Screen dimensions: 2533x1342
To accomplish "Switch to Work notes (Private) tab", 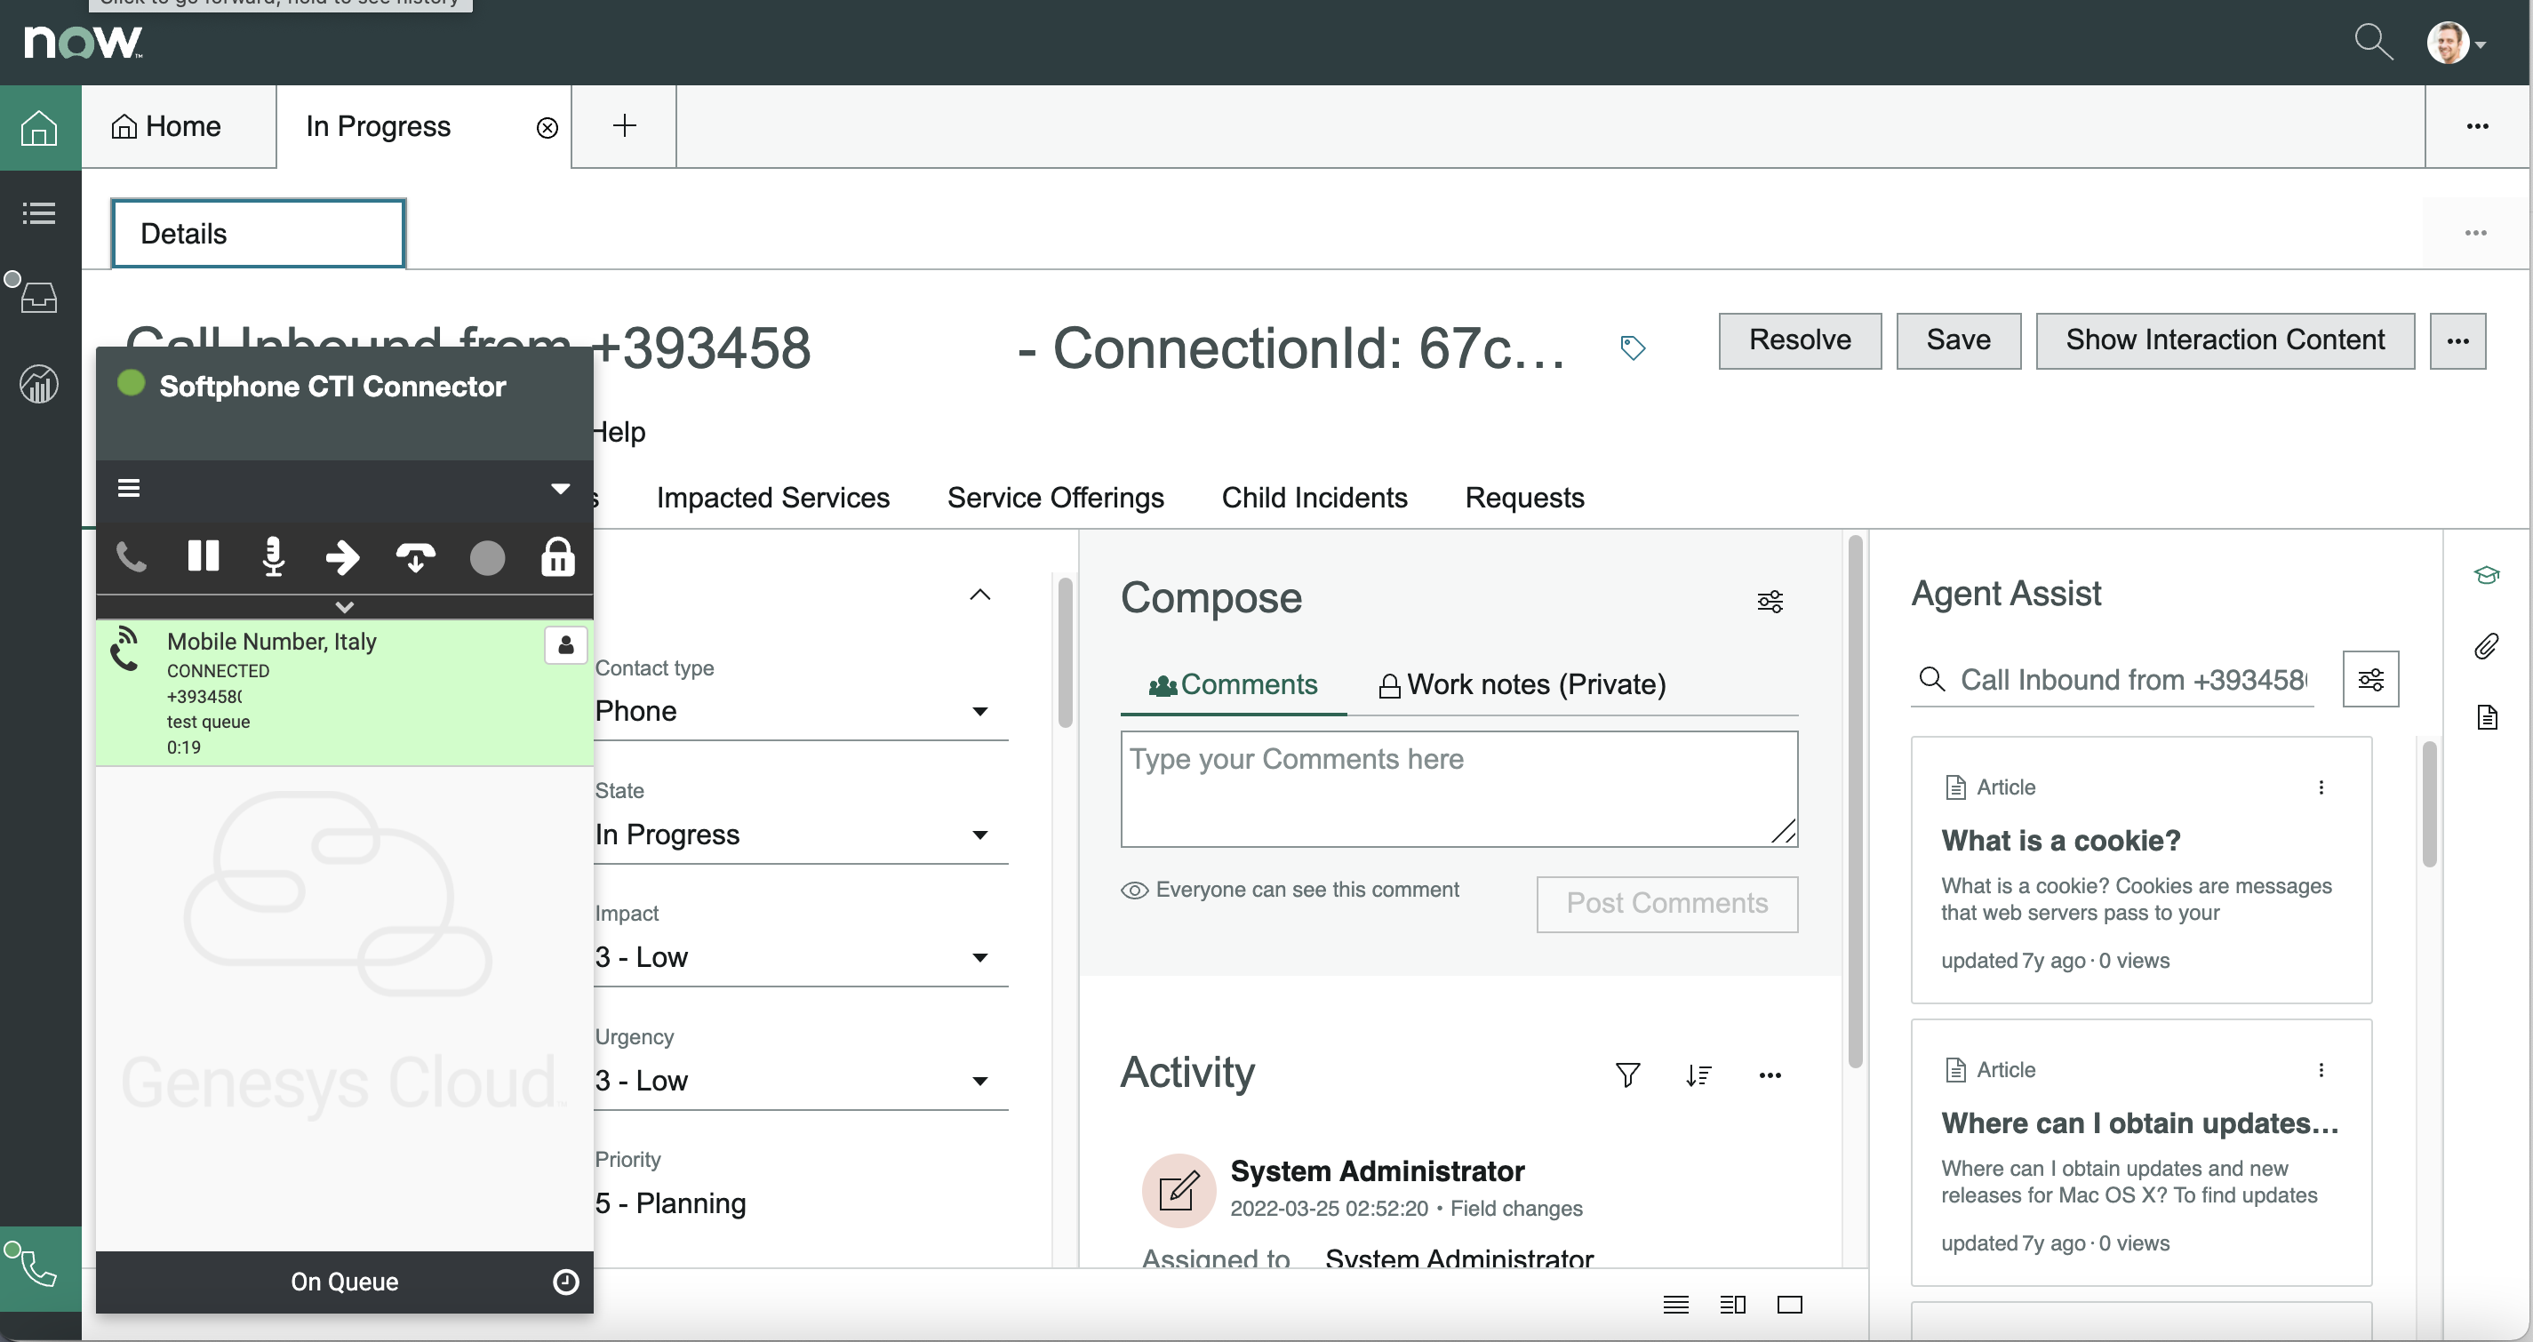I will [1522, 684].
